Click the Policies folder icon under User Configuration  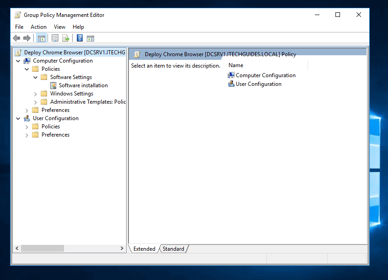click(35, 127)
